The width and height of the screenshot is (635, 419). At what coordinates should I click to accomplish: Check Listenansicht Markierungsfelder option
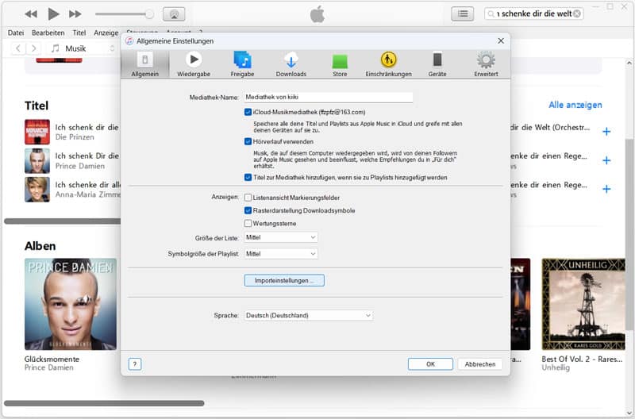click(248, 197)
